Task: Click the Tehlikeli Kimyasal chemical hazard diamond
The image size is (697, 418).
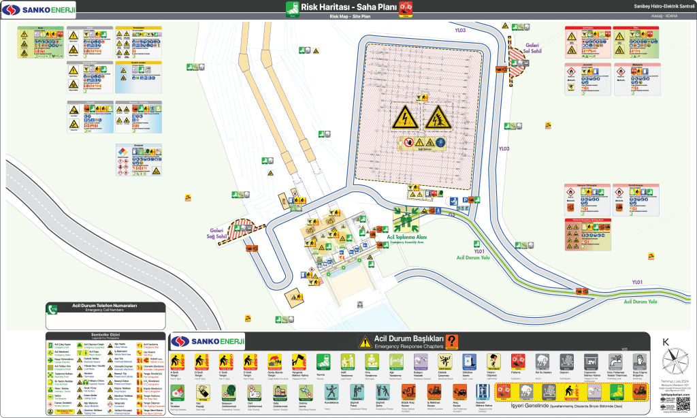Action: pos(110,411)
